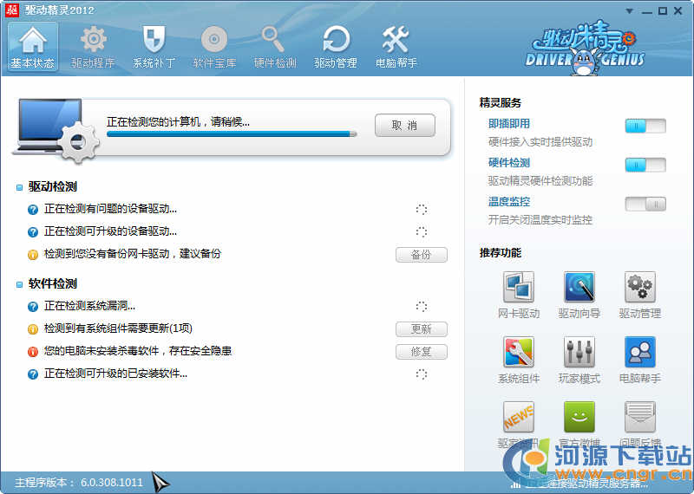Click 备份 to back up network driver

421,255
